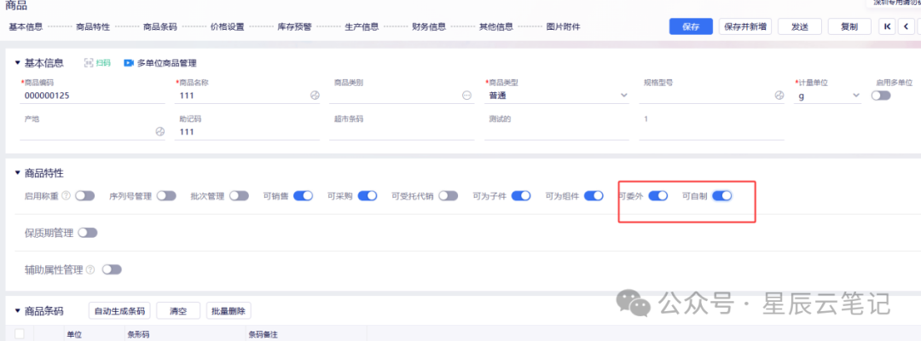The width and height of the screenshot is (921, 341).
Task: Enable 启用多单位 switch
Action: click(881, 95)
